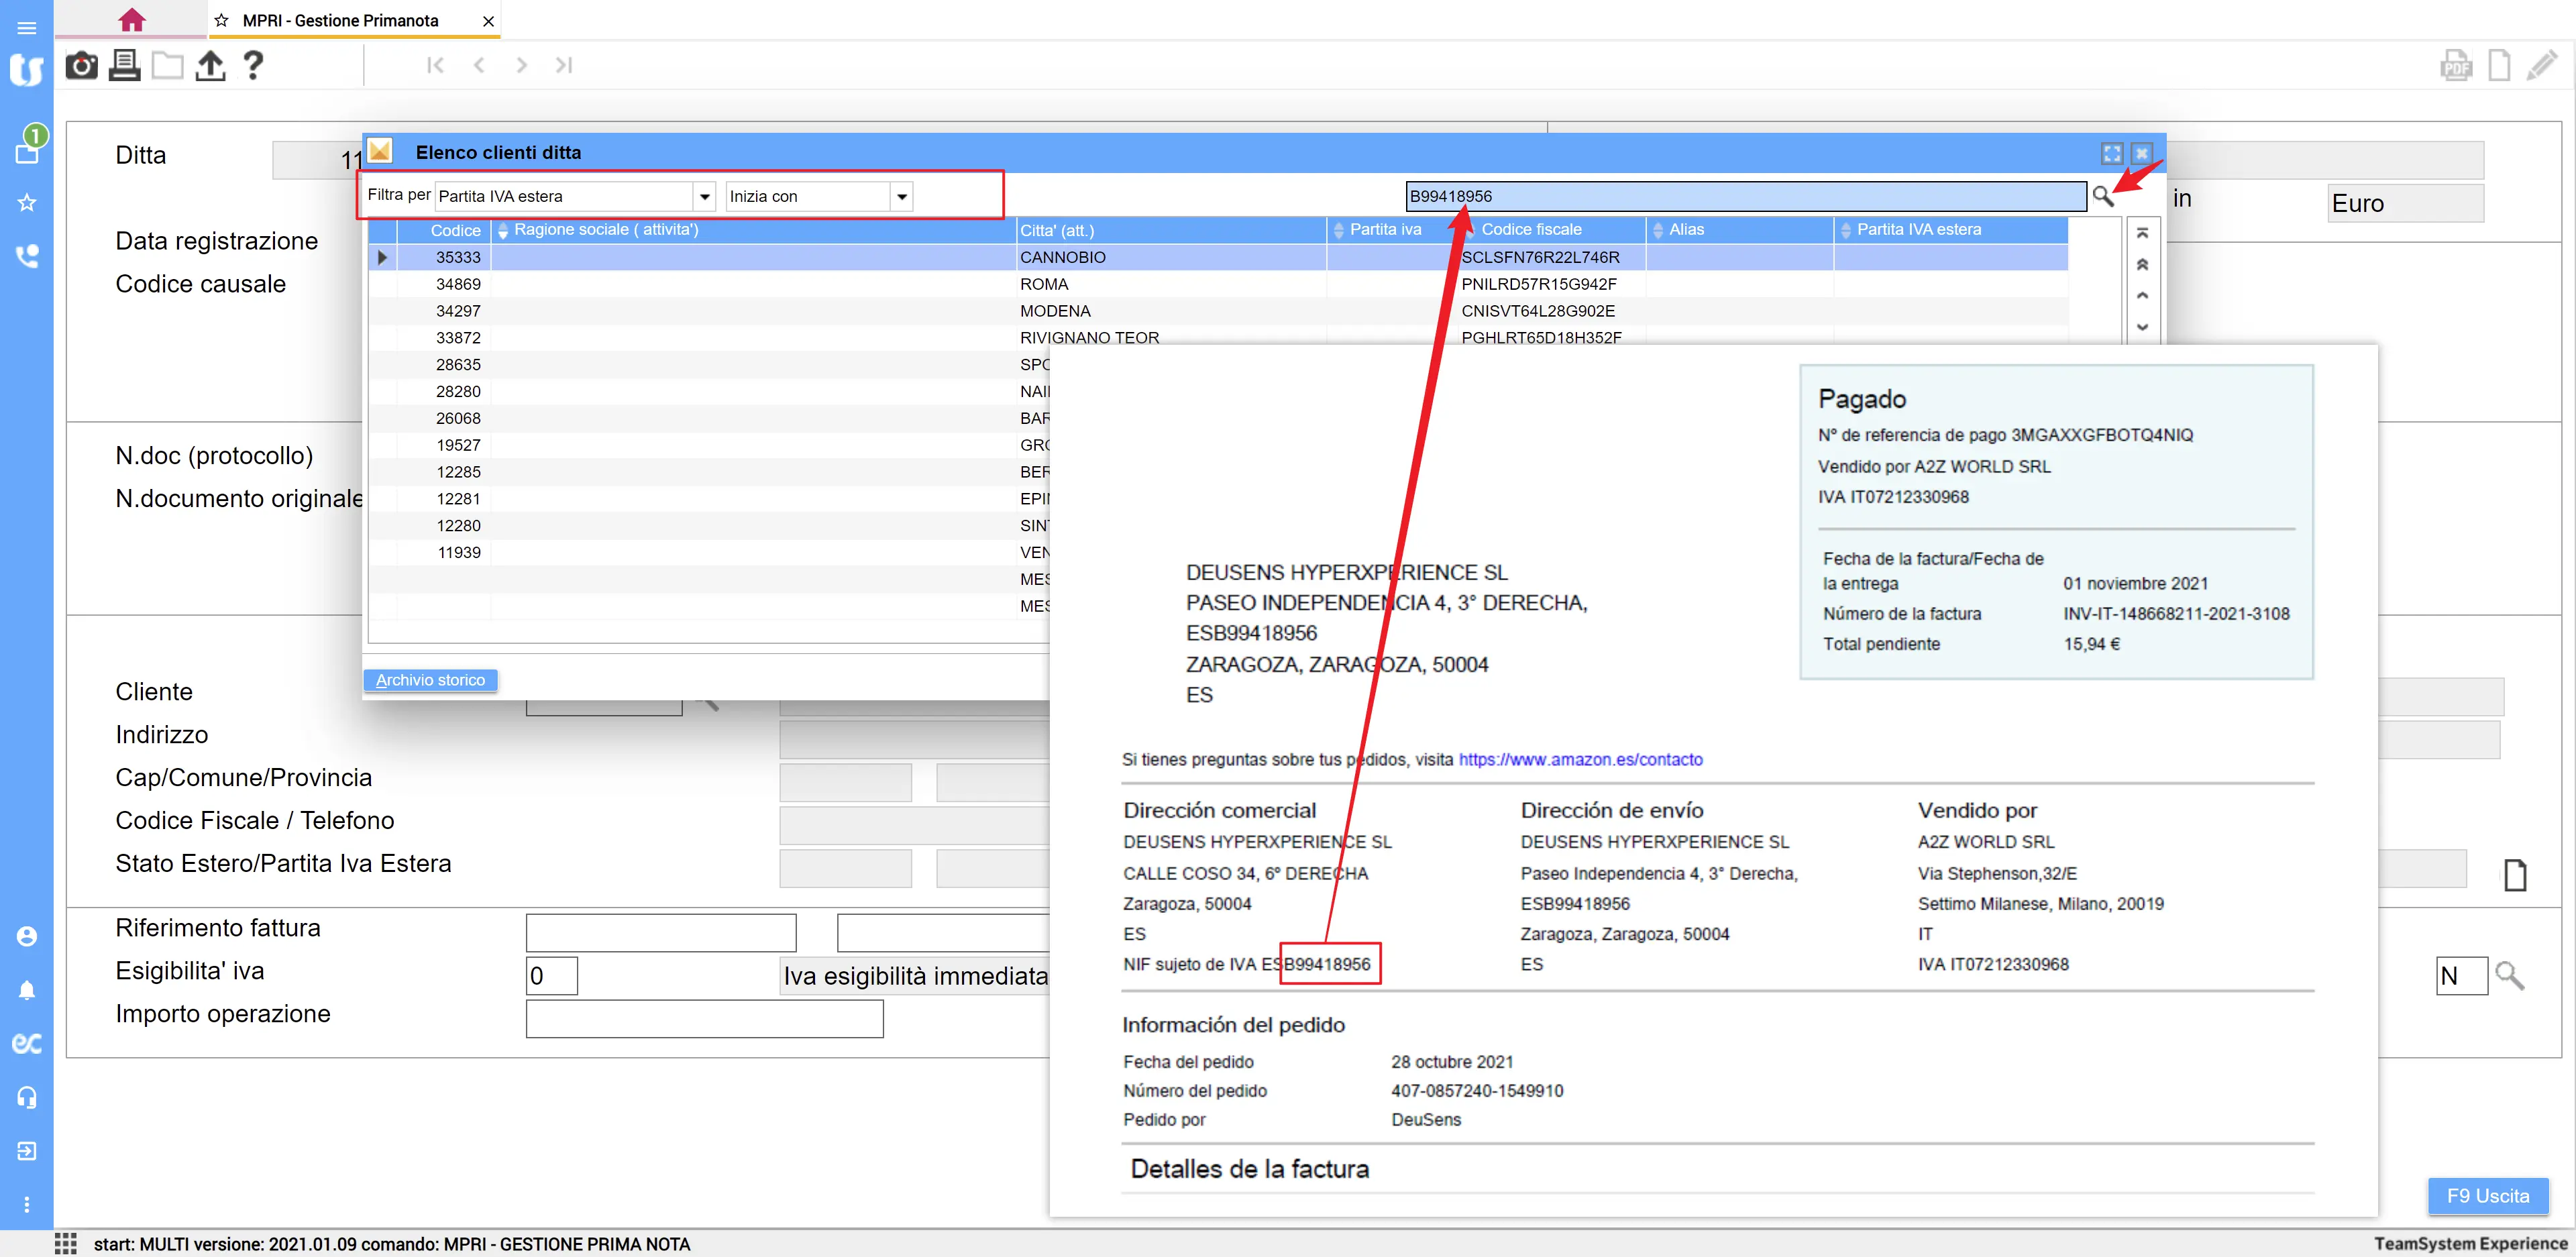Expand the Partita IVA estera filter dropdown

705,197
